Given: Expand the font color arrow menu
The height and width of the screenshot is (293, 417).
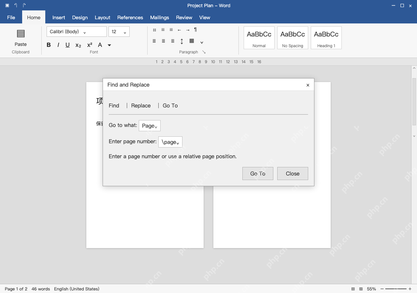Looking at the screenshot, I should pos(109,45).
